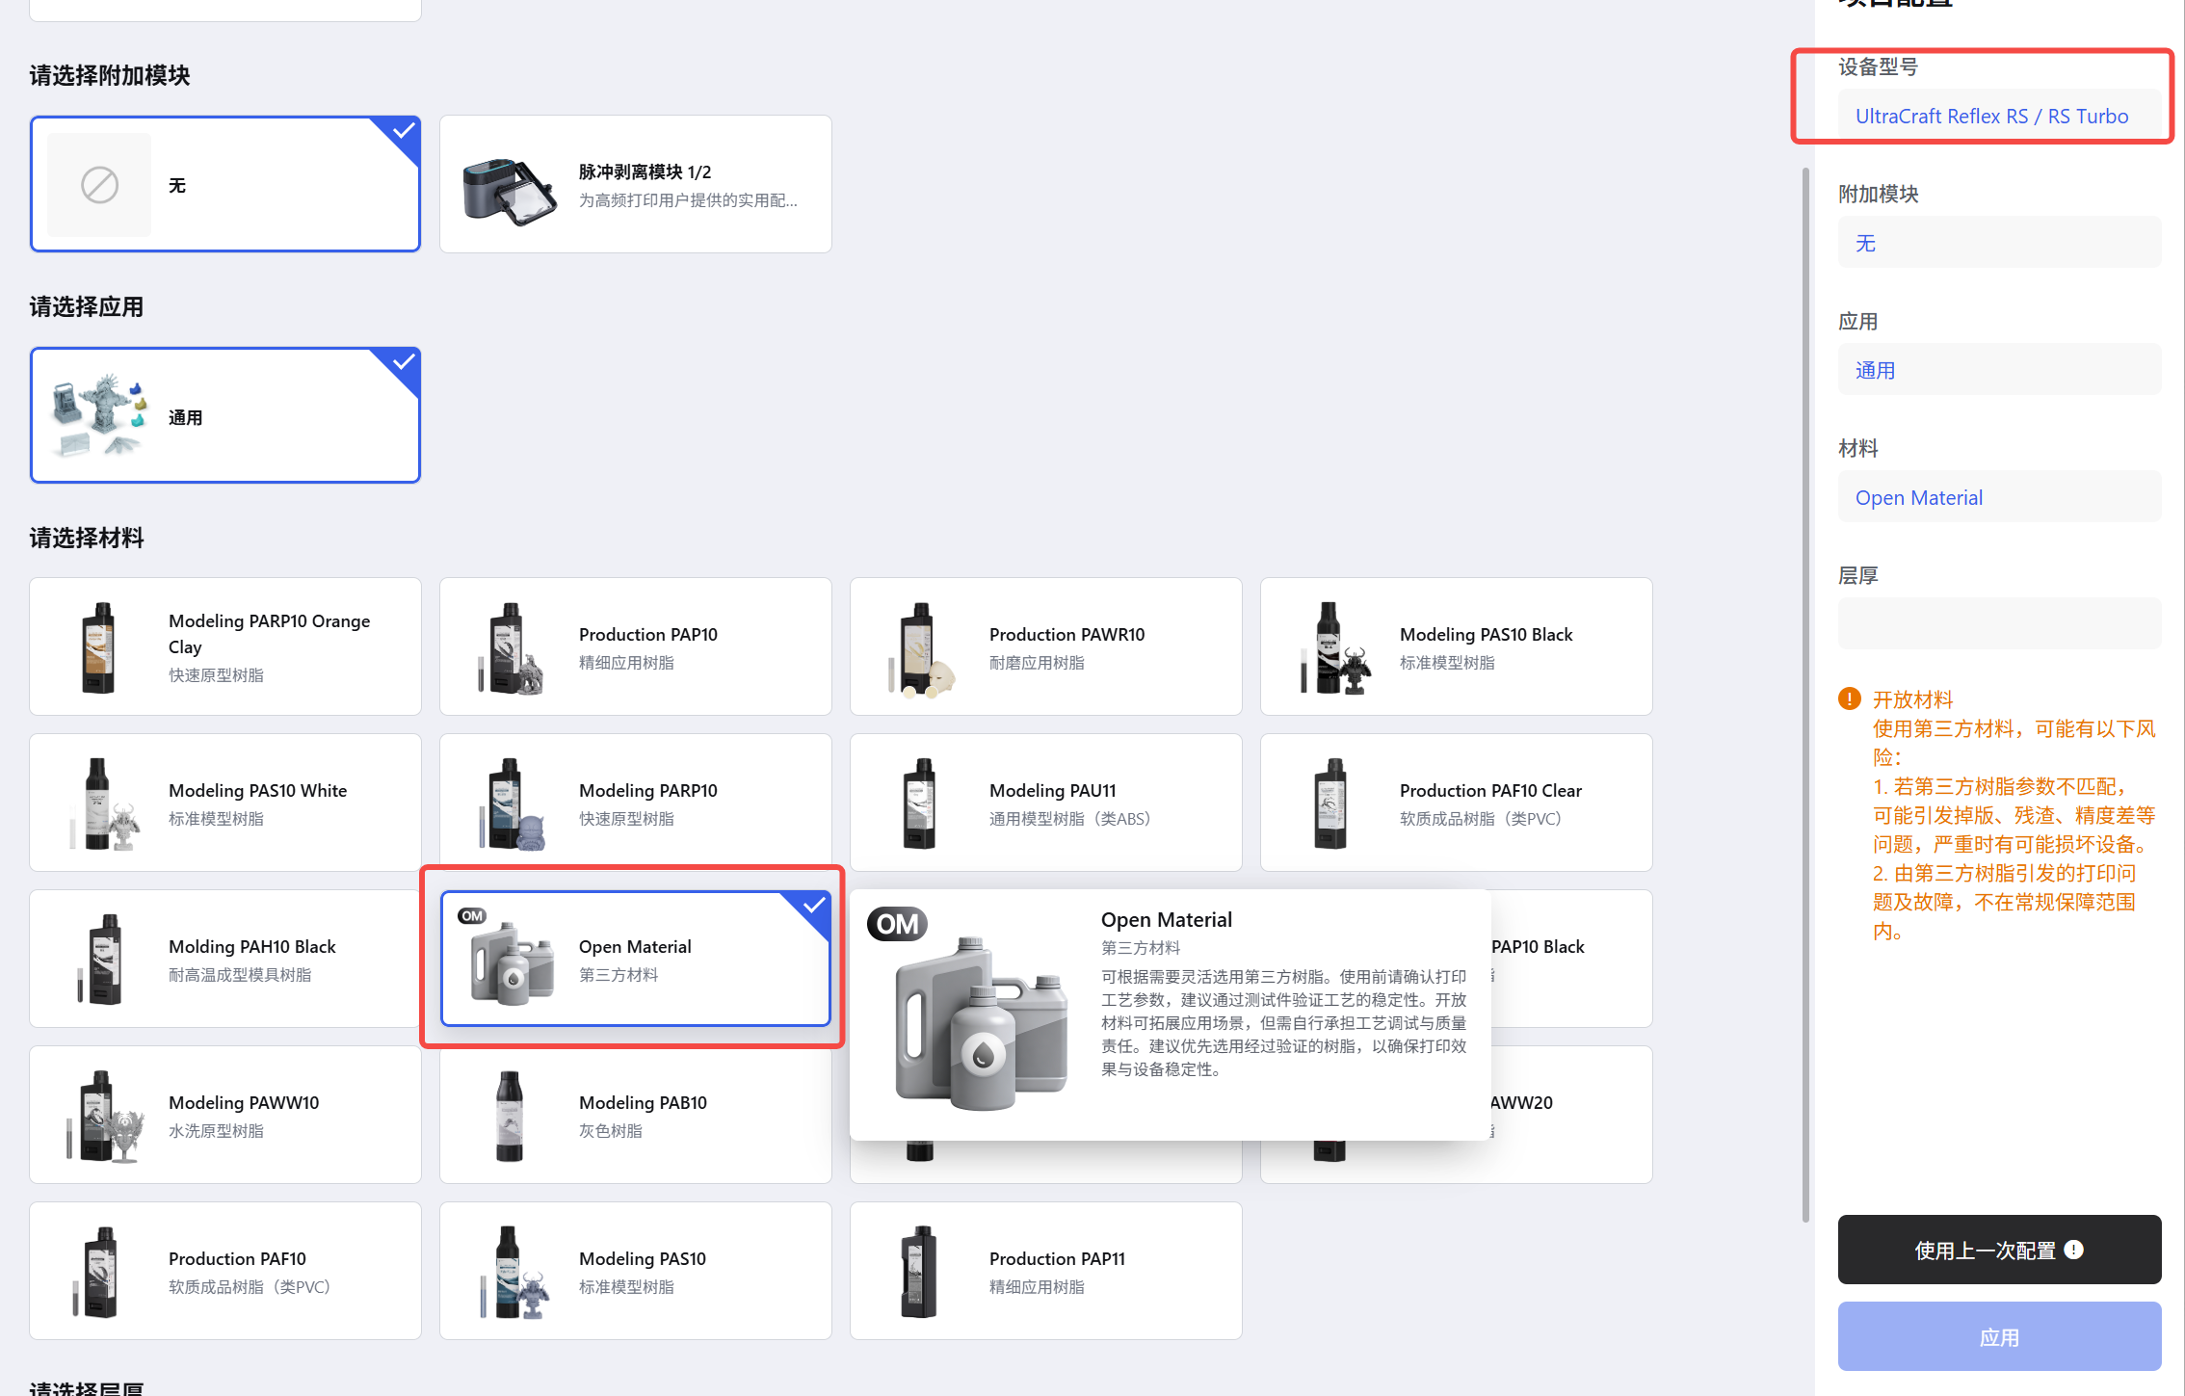
Task: Click the Open Material title in the popup
Action: (1167, 919)
